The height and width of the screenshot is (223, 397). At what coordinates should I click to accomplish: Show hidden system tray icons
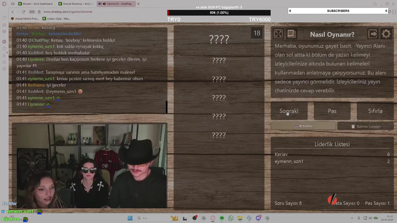click(352, 218)
